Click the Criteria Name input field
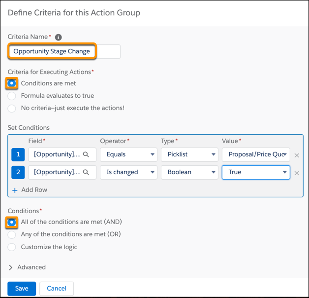Viewport: 309px width, 298px height. pyautogui.click(x=64, y=51)
